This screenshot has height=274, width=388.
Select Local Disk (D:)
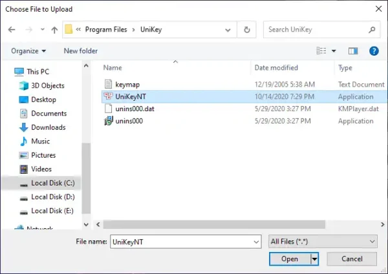(x=53, y=197)
